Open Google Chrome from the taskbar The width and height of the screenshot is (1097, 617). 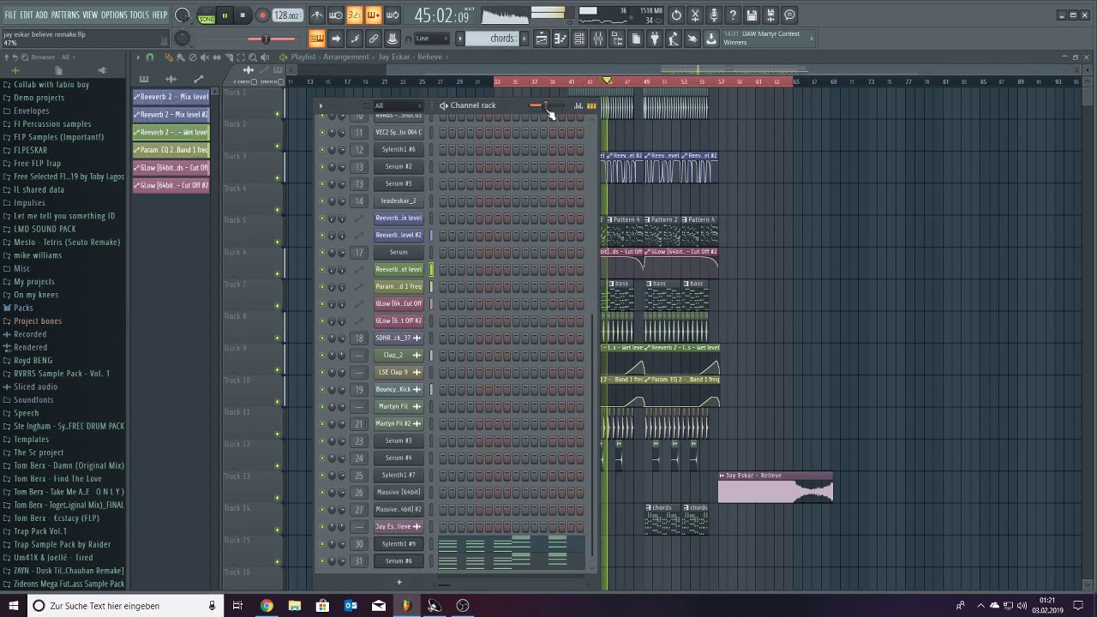click(267, 606)
